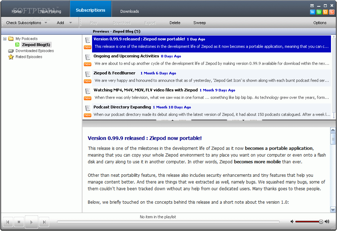Viewport: 337px width, 231px height.
Task: Click document icon of Ziepod & FeedBurner post
Action: point(88,74)
